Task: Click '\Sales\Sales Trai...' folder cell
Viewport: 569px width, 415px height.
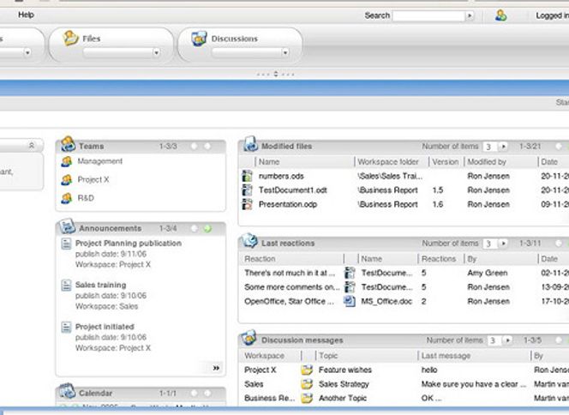Action: coord(390,176)
